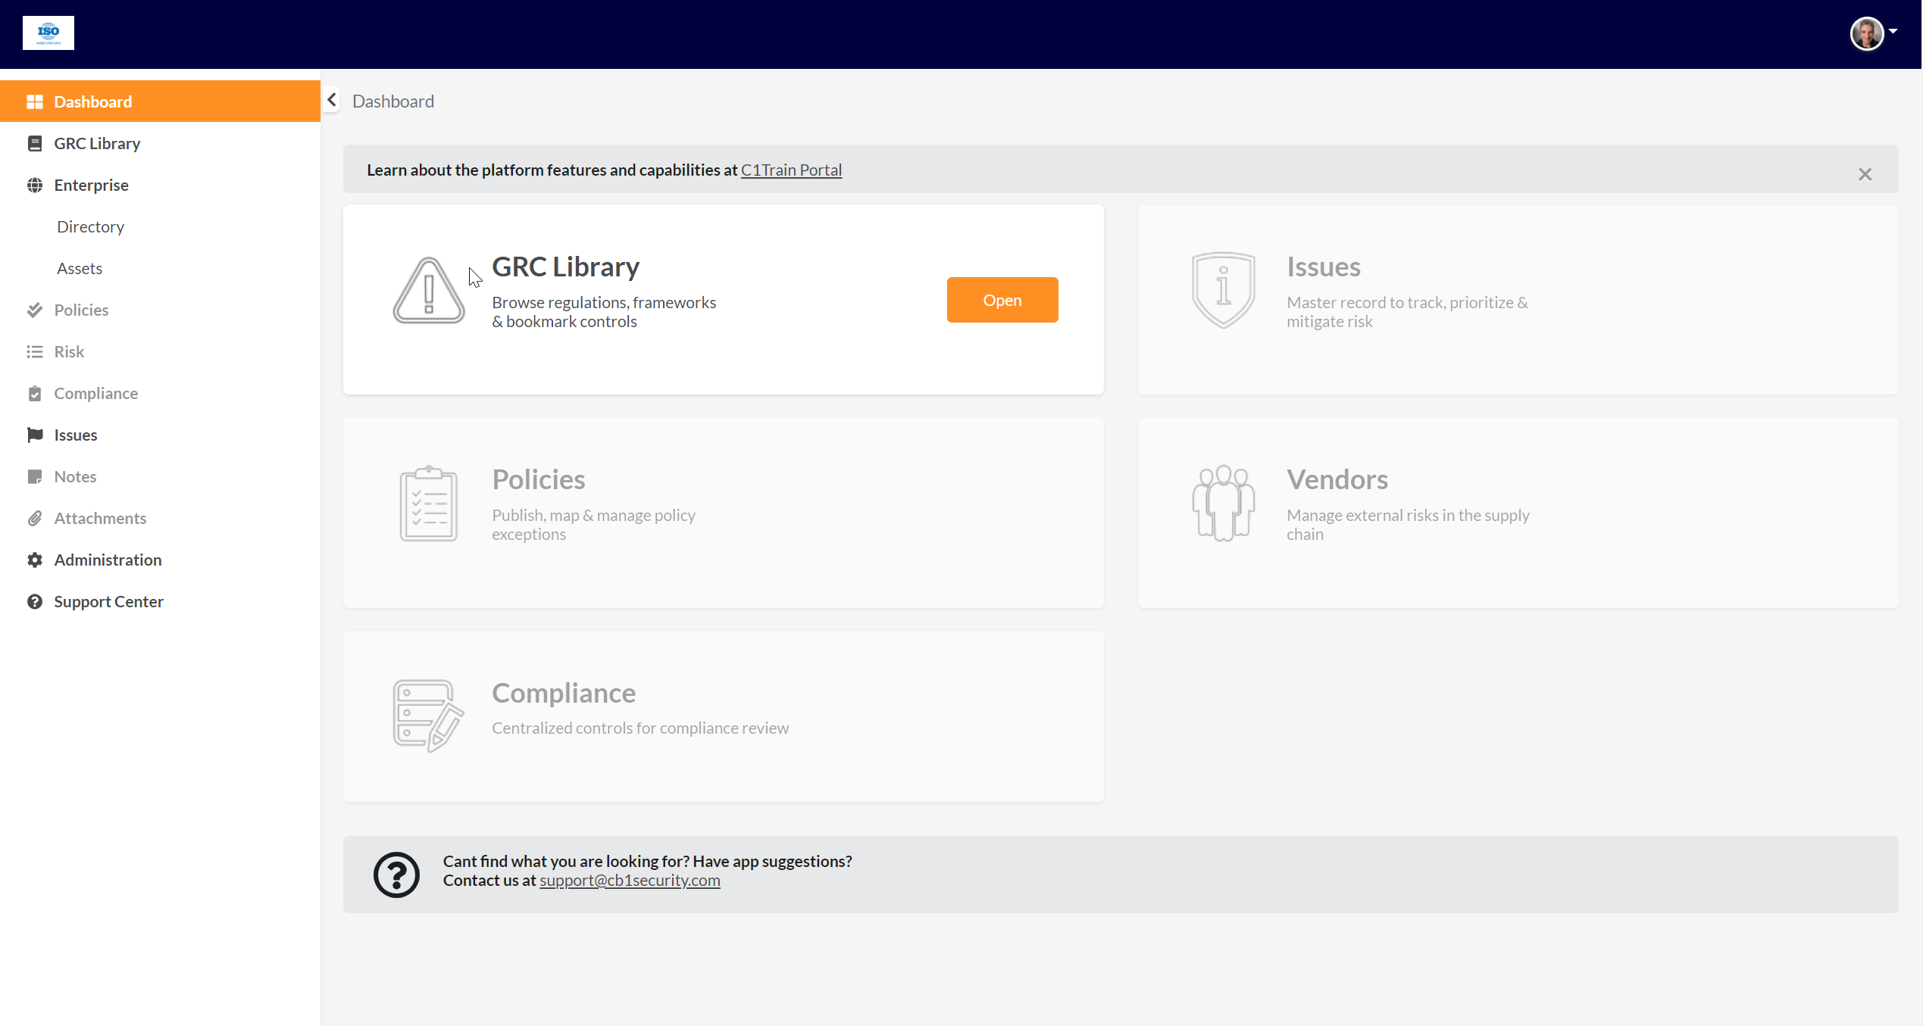The width and height of the screenshot is (1923, 1026).
Task: Select Dashboard in the sidebar
Action: (x=92, y=101)
